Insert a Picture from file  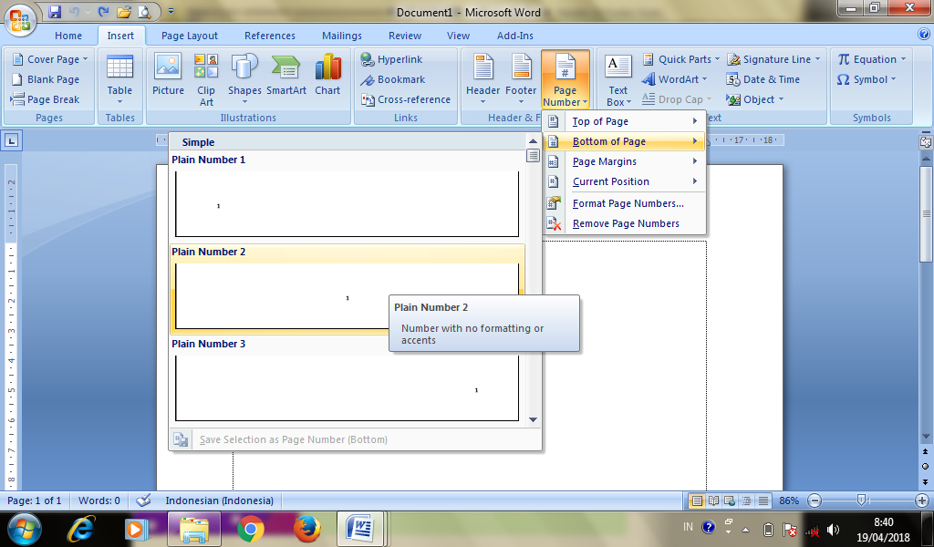168,75
